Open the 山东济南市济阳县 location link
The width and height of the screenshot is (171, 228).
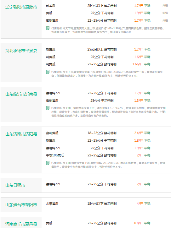point(21,134)
